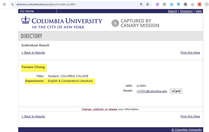Viewport: 209px width, 132px height.
Task: Click the zoom magnifier icon in address bar
Action: pyautogui.click(x=141, y=4)
